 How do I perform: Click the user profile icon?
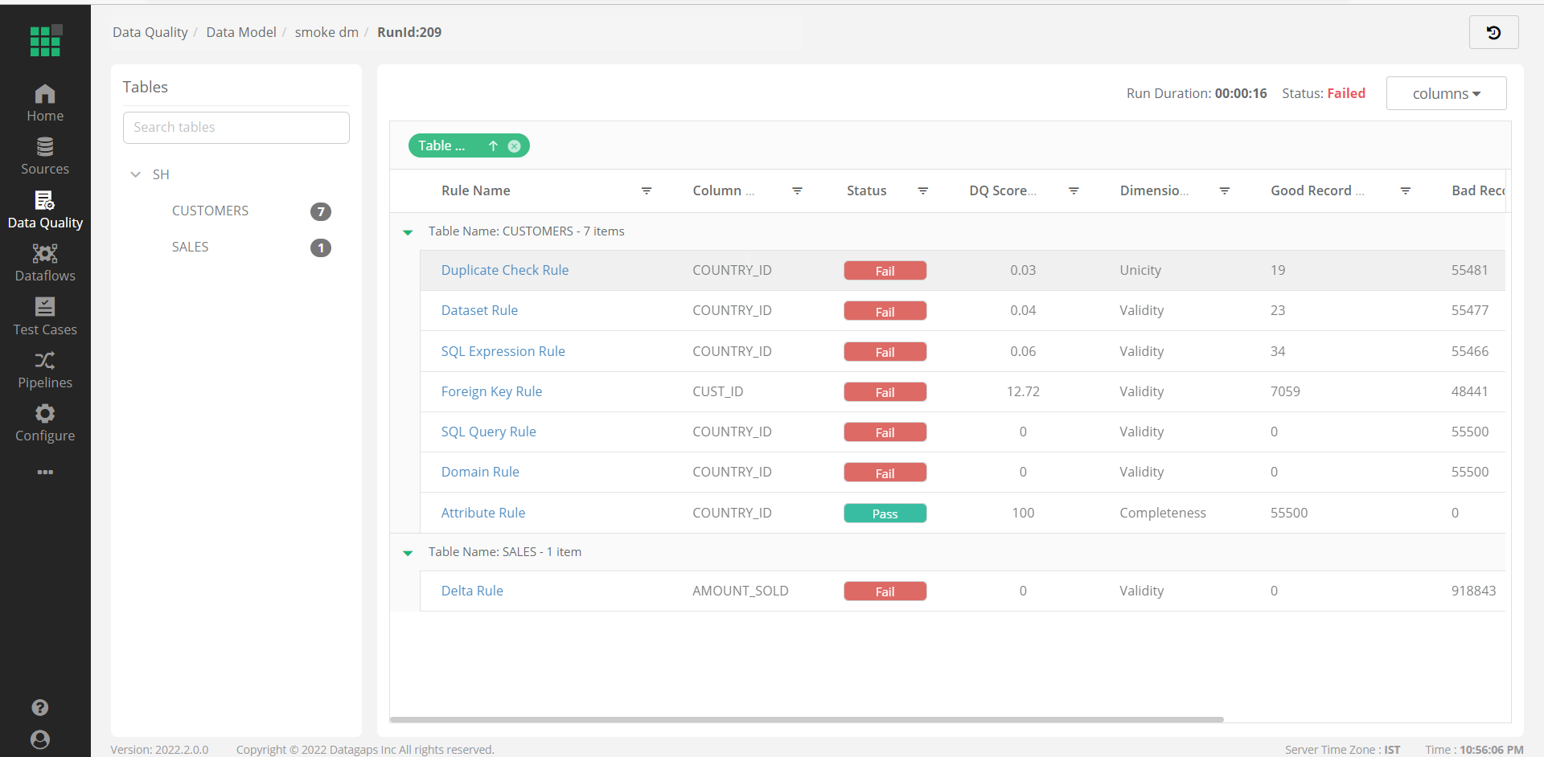pyautogui.click(x=39, y=739)
